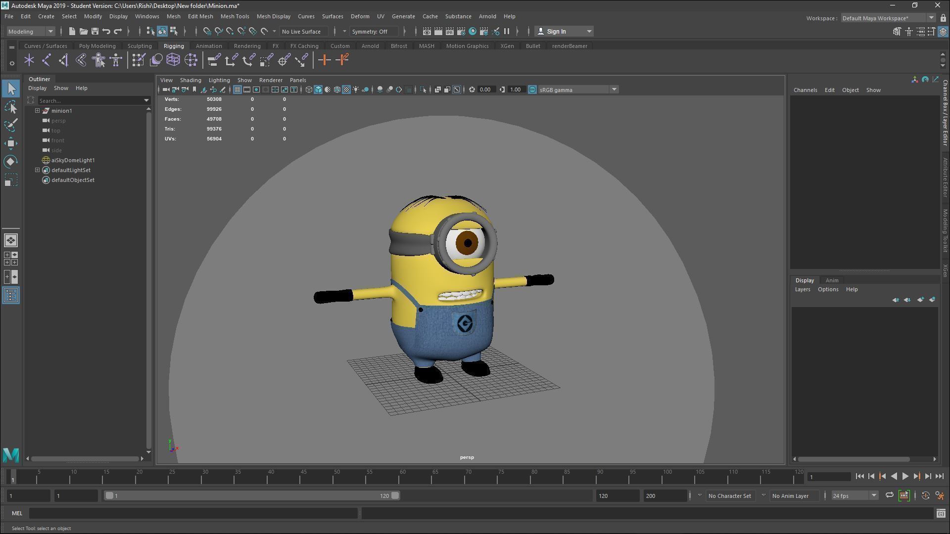Click the Undo arrow icon
The width and height of the screenshot is (950, 534).
coord(106,32)
